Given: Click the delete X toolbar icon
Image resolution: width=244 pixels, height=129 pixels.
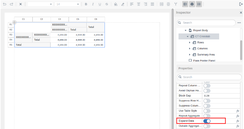Looking at the screenshot, I should tap(21, 4).
